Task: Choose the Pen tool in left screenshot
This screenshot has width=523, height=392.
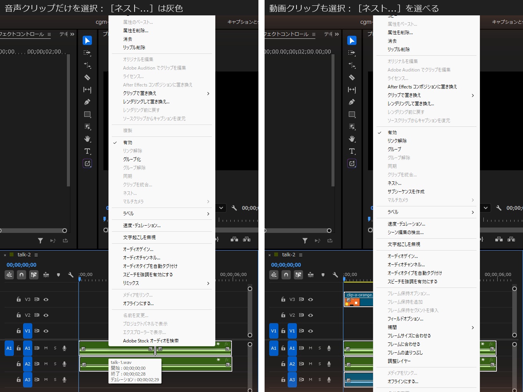Action: (87, 102)
